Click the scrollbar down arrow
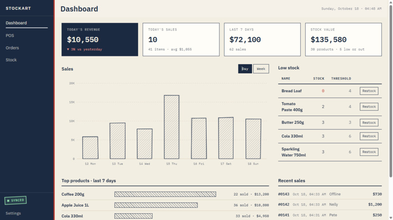This screenshot has height=220, width=393. 391,218
